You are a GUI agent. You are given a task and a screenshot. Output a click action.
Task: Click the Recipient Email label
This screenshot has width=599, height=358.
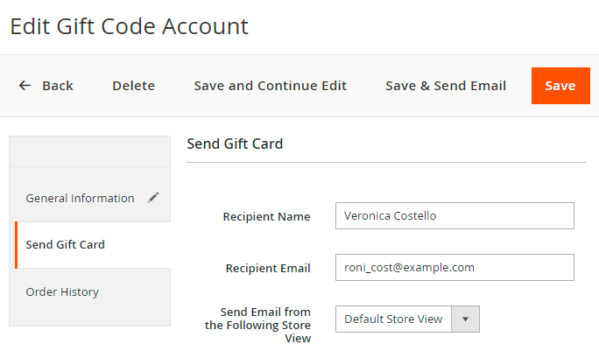pyautogui.click(x=266, y=269)
